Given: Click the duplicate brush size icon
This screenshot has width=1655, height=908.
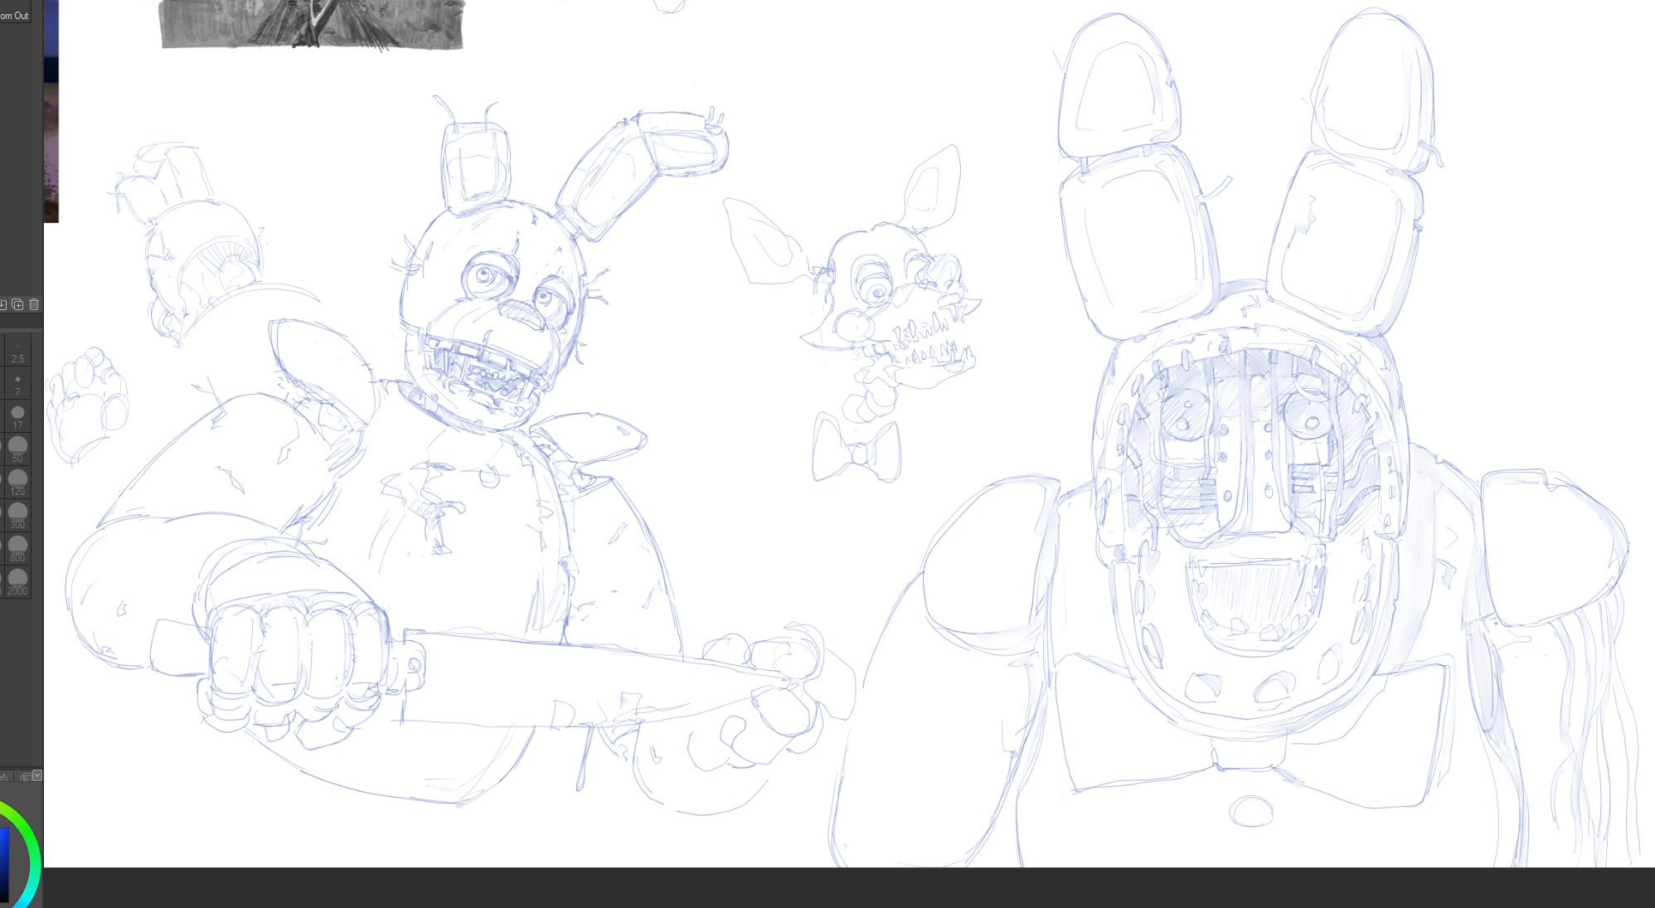Looking at the screenshot, I should (x=17, y=304).
